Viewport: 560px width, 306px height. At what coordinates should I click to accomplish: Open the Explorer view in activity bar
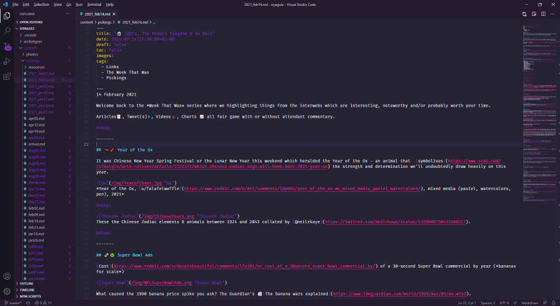tap(7, 16)
